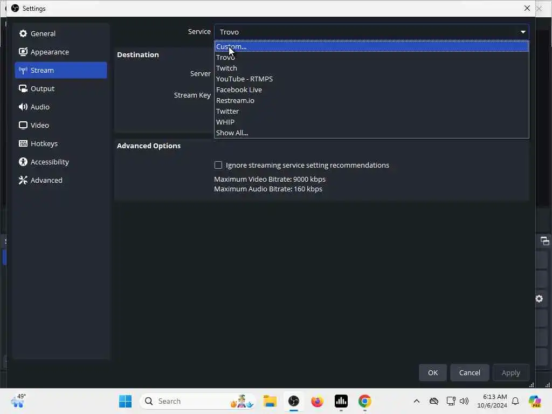Open the Hotkeys settings tab

(x=61, y=143)
